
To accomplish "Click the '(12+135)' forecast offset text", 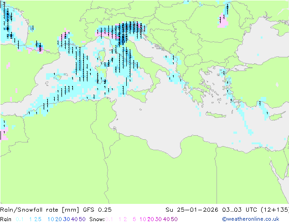I will [x=275, y=210].
